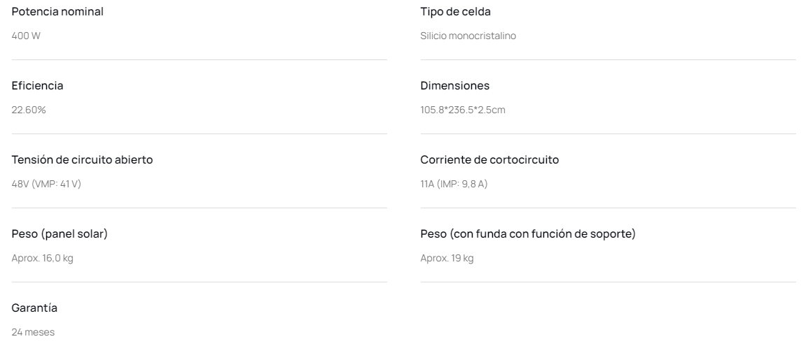Select the 22.60% efficiency value
This screenshot has height=346, width=808.
click(29, 110)
